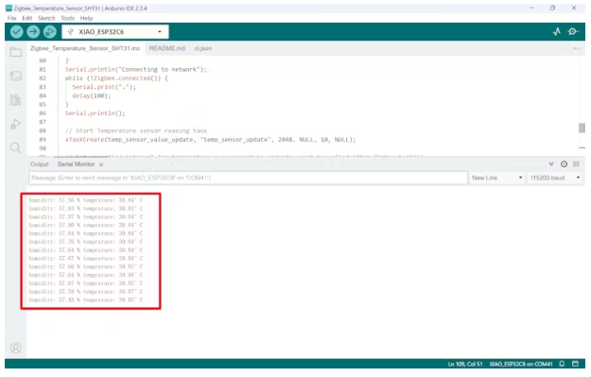Viewport: 591px width, 377px height.
Task: Click the Upload arrow button
Action: [x=33, y=32]
